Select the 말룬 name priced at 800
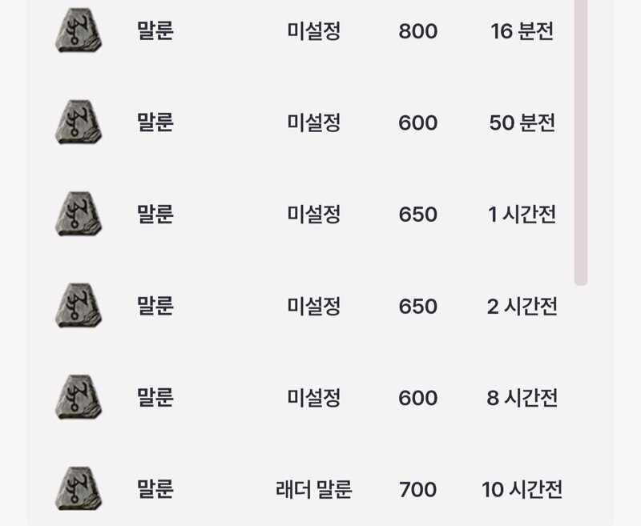This screenshot has height=526, width=641. coord(155,30)
